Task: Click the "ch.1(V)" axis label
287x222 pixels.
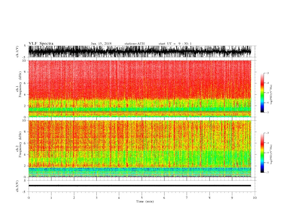Action: pos(17,52)
